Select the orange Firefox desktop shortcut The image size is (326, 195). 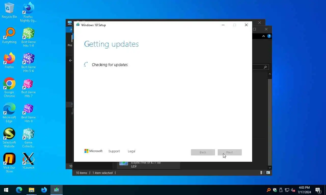click(x=9, y=61)
